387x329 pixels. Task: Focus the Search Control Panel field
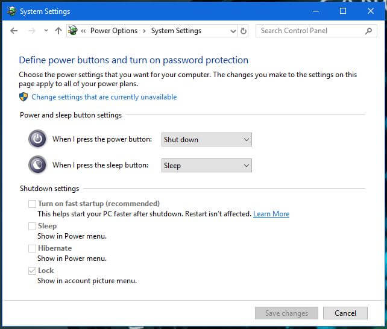tap(316, 31)
